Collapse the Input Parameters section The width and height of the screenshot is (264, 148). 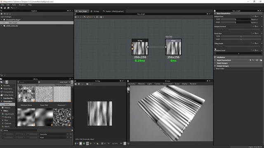tap(215, 60)
